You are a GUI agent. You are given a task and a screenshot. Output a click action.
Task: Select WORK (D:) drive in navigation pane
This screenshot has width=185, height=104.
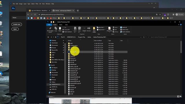point(54,87)
